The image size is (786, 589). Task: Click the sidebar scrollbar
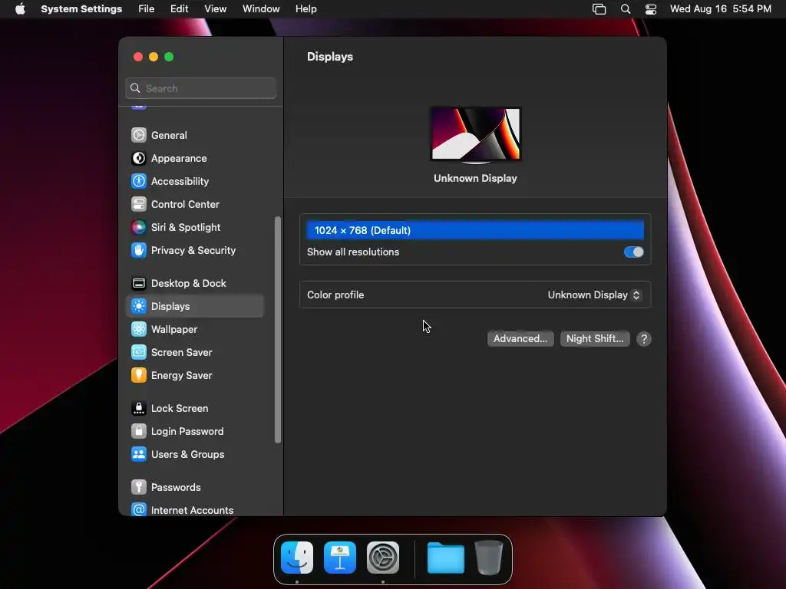click(x=278, y=330)
